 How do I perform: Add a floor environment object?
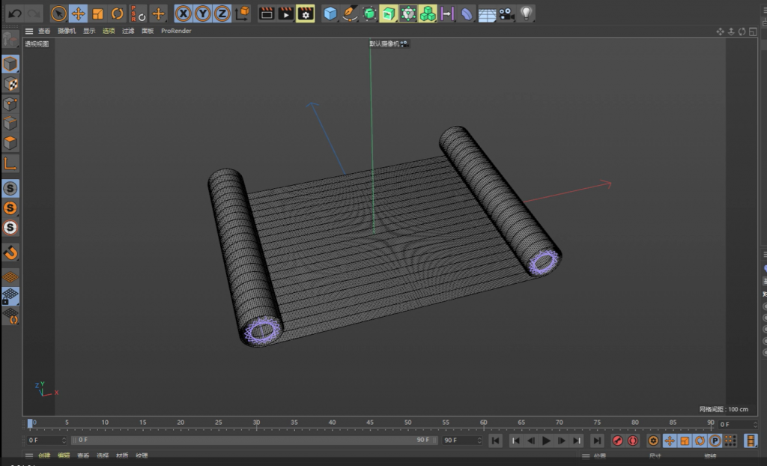[x=487, y=13]
